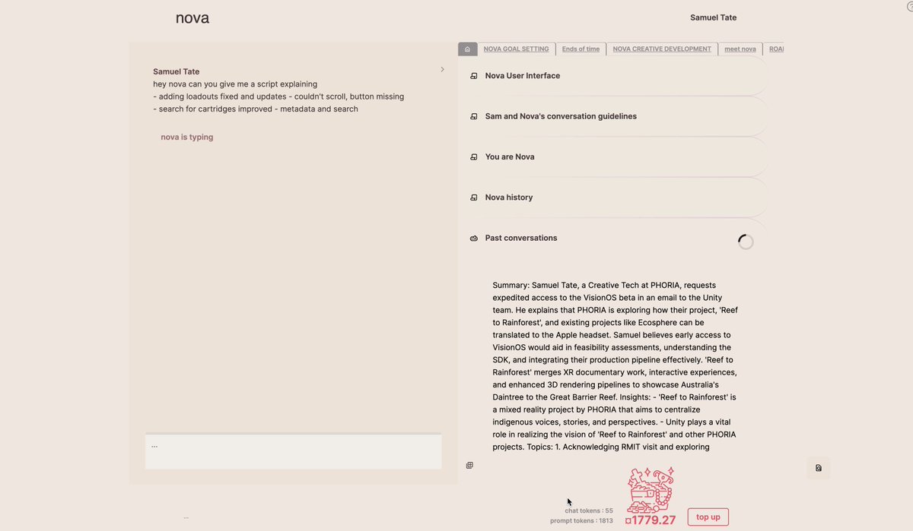Select the NOVA CREATIVE DEVELOPMENT tab
This screenshot has height=531, width=913.
pyautogui.click(x=662, y=49)
